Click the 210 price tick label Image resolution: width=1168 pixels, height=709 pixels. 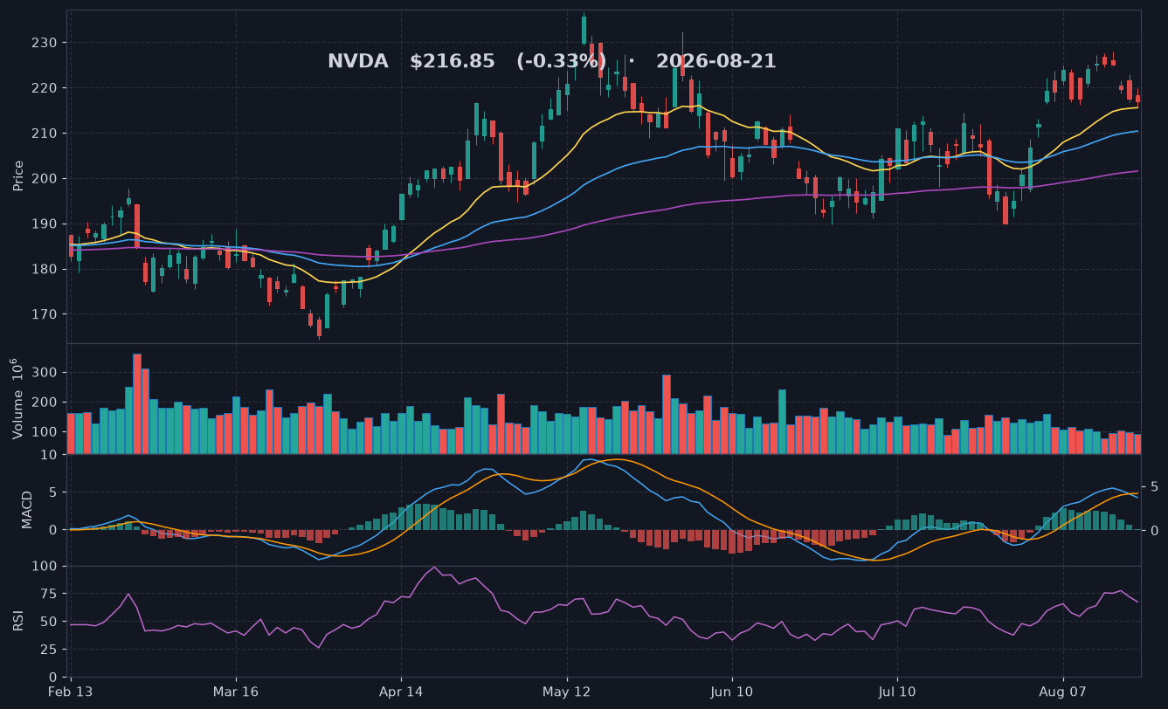click(x=45, y=134)
